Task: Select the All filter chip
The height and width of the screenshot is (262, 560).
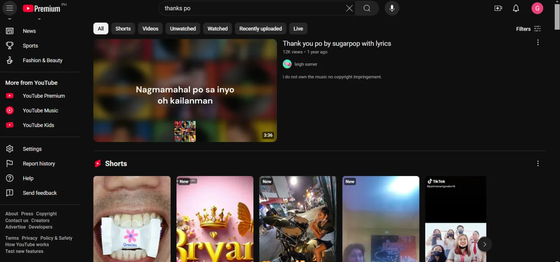Action: click(101, 29)
